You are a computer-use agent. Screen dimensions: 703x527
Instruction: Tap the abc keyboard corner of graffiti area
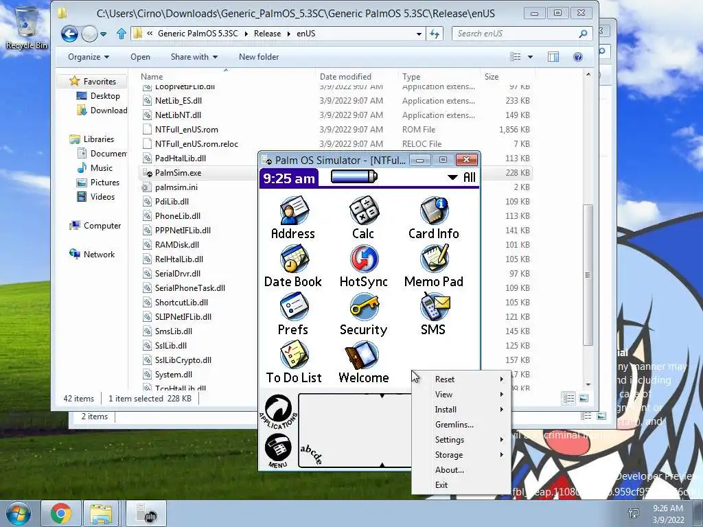tap(311, 454)
